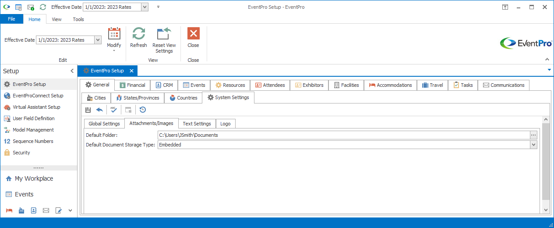Open the Travel setup tab
The height and width of the screenshot is (228, 554).
click(x=433, y=85)
